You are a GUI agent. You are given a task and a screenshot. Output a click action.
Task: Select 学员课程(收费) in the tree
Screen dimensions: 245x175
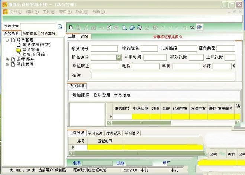(x=36, y=45)
